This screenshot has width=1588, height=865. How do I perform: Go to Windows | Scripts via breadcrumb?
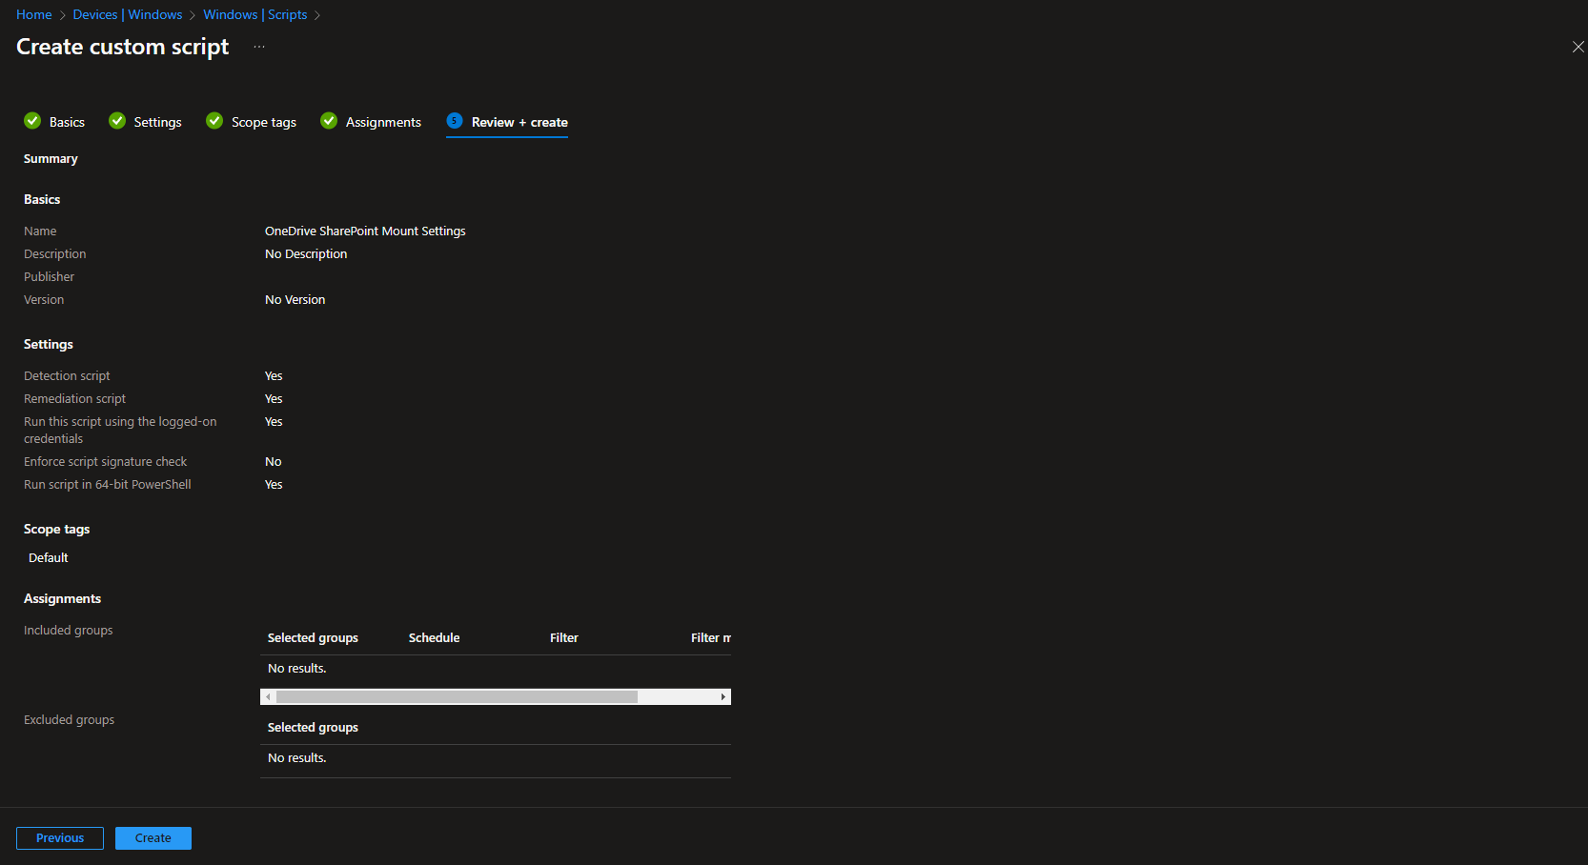pos(254,14)
